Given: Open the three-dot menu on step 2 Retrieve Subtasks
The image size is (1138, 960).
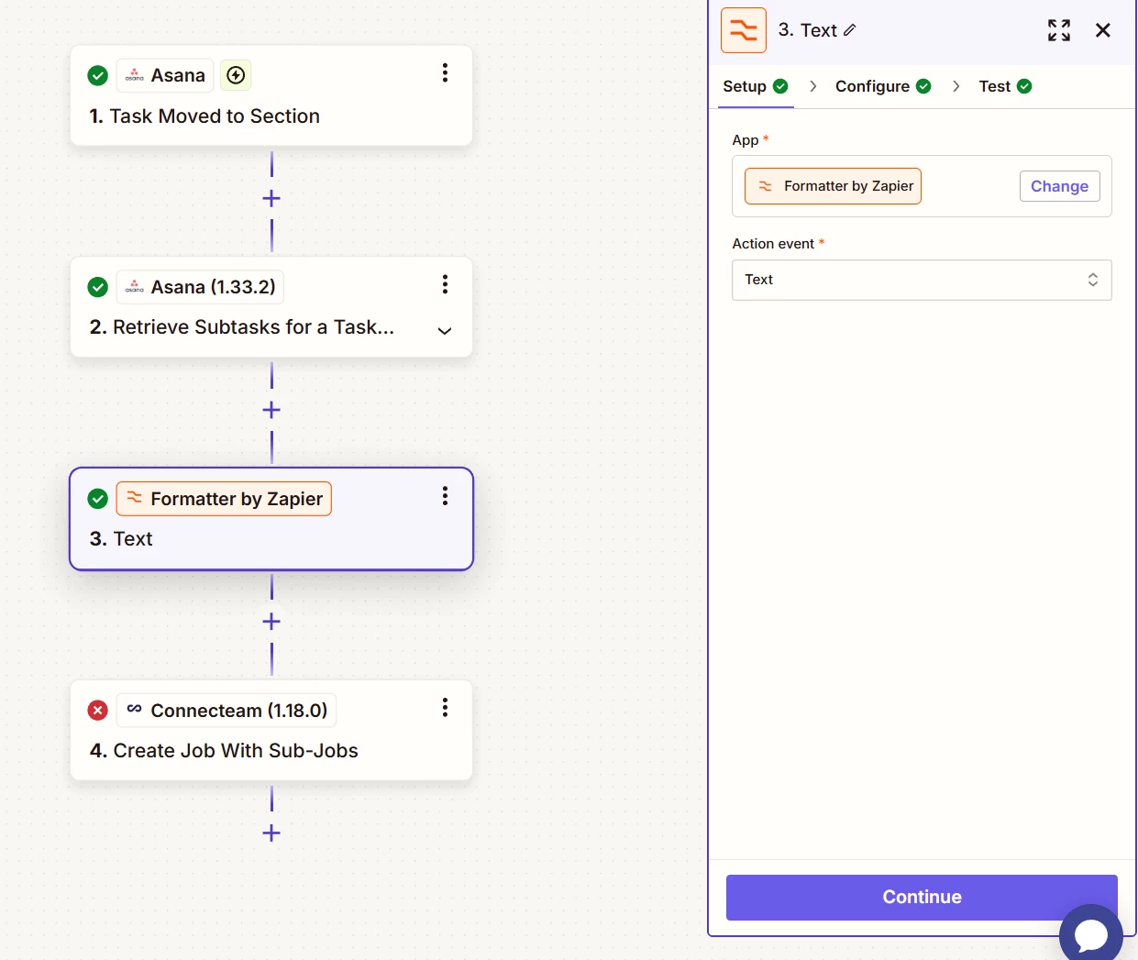Looking at the screenshot, I should coord(445,284).
